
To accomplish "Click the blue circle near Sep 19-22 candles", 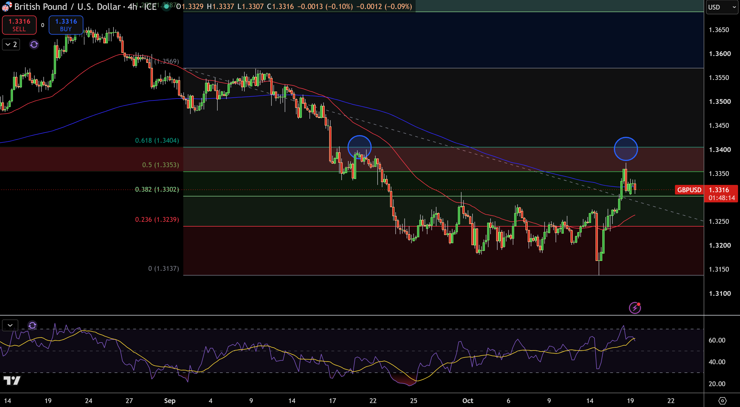I will [x=359, y=147].
